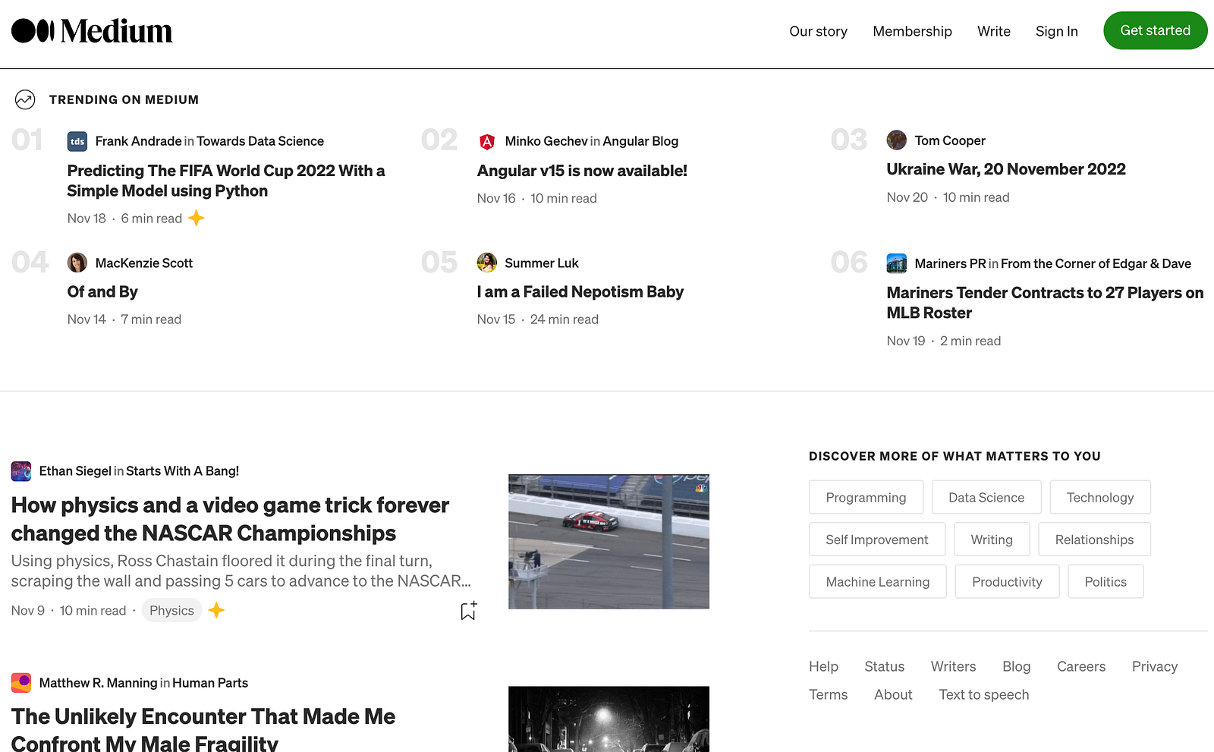Open the Writers footer link
This screenshot has width=1214, height=752.
[954, 666]
